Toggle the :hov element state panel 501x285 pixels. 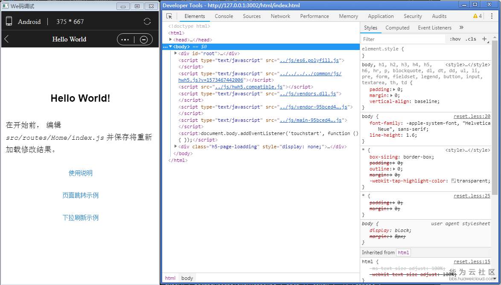[x=455, y=39]
